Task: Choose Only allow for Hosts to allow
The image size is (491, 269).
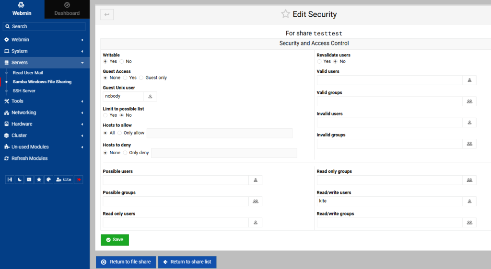Action: click(x=120, y=133)
